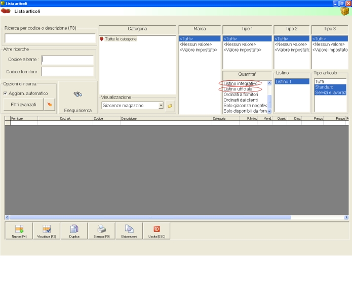Print list with Stampa (F9)

point(102,231)
